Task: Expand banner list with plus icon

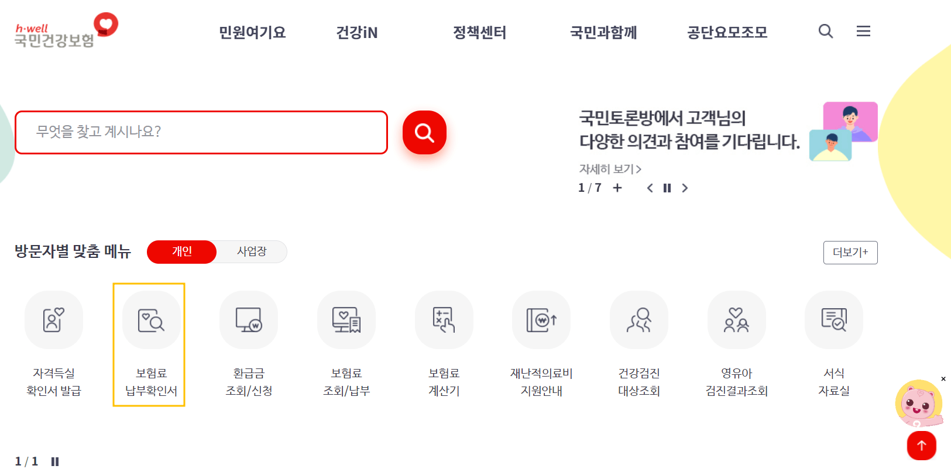Action: pos(617,188)
